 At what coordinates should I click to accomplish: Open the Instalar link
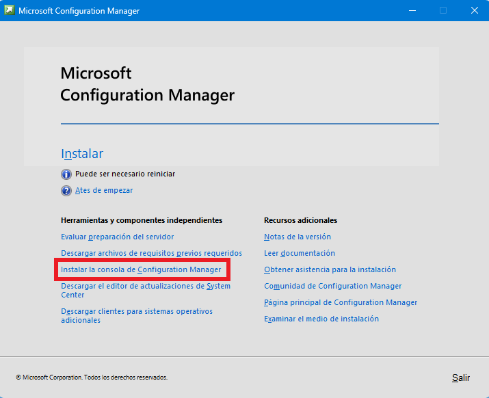pos(82,153)
